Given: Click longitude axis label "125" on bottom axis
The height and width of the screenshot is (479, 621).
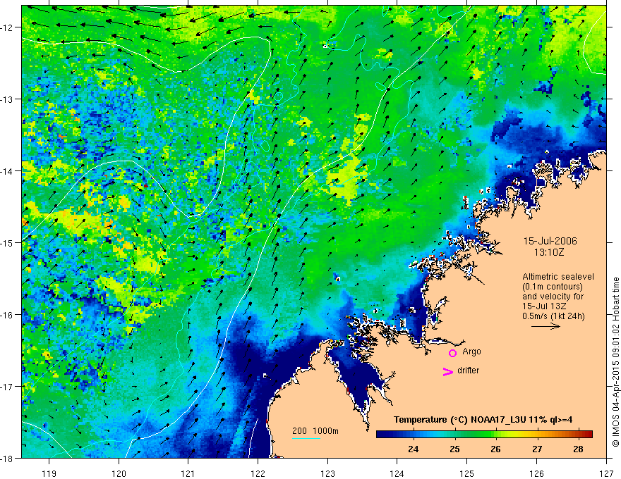Looking at the screenshot, I should click(466, 473).
